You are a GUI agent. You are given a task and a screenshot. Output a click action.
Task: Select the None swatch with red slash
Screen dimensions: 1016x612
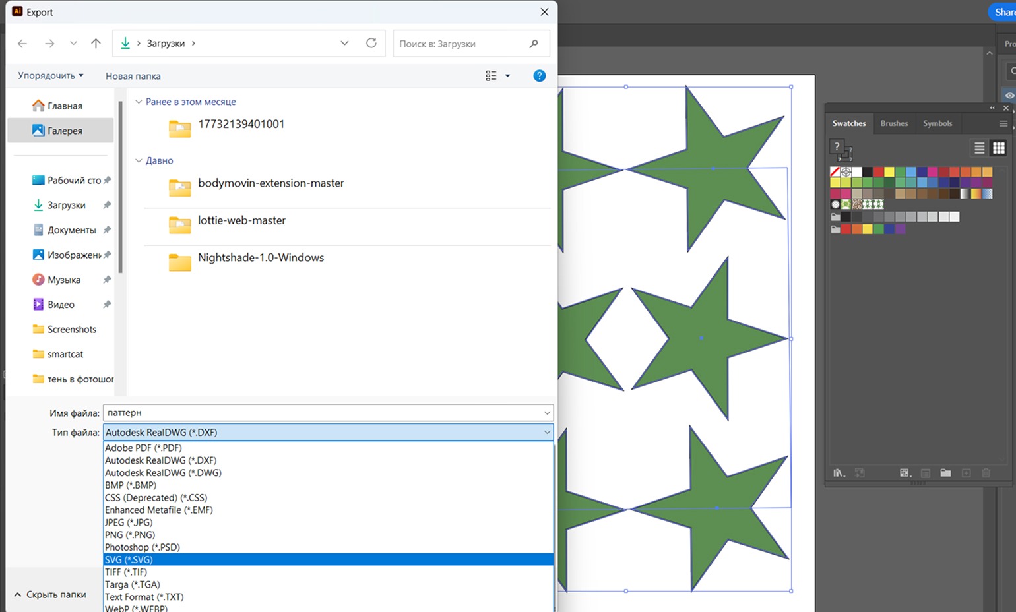point(835,171)
